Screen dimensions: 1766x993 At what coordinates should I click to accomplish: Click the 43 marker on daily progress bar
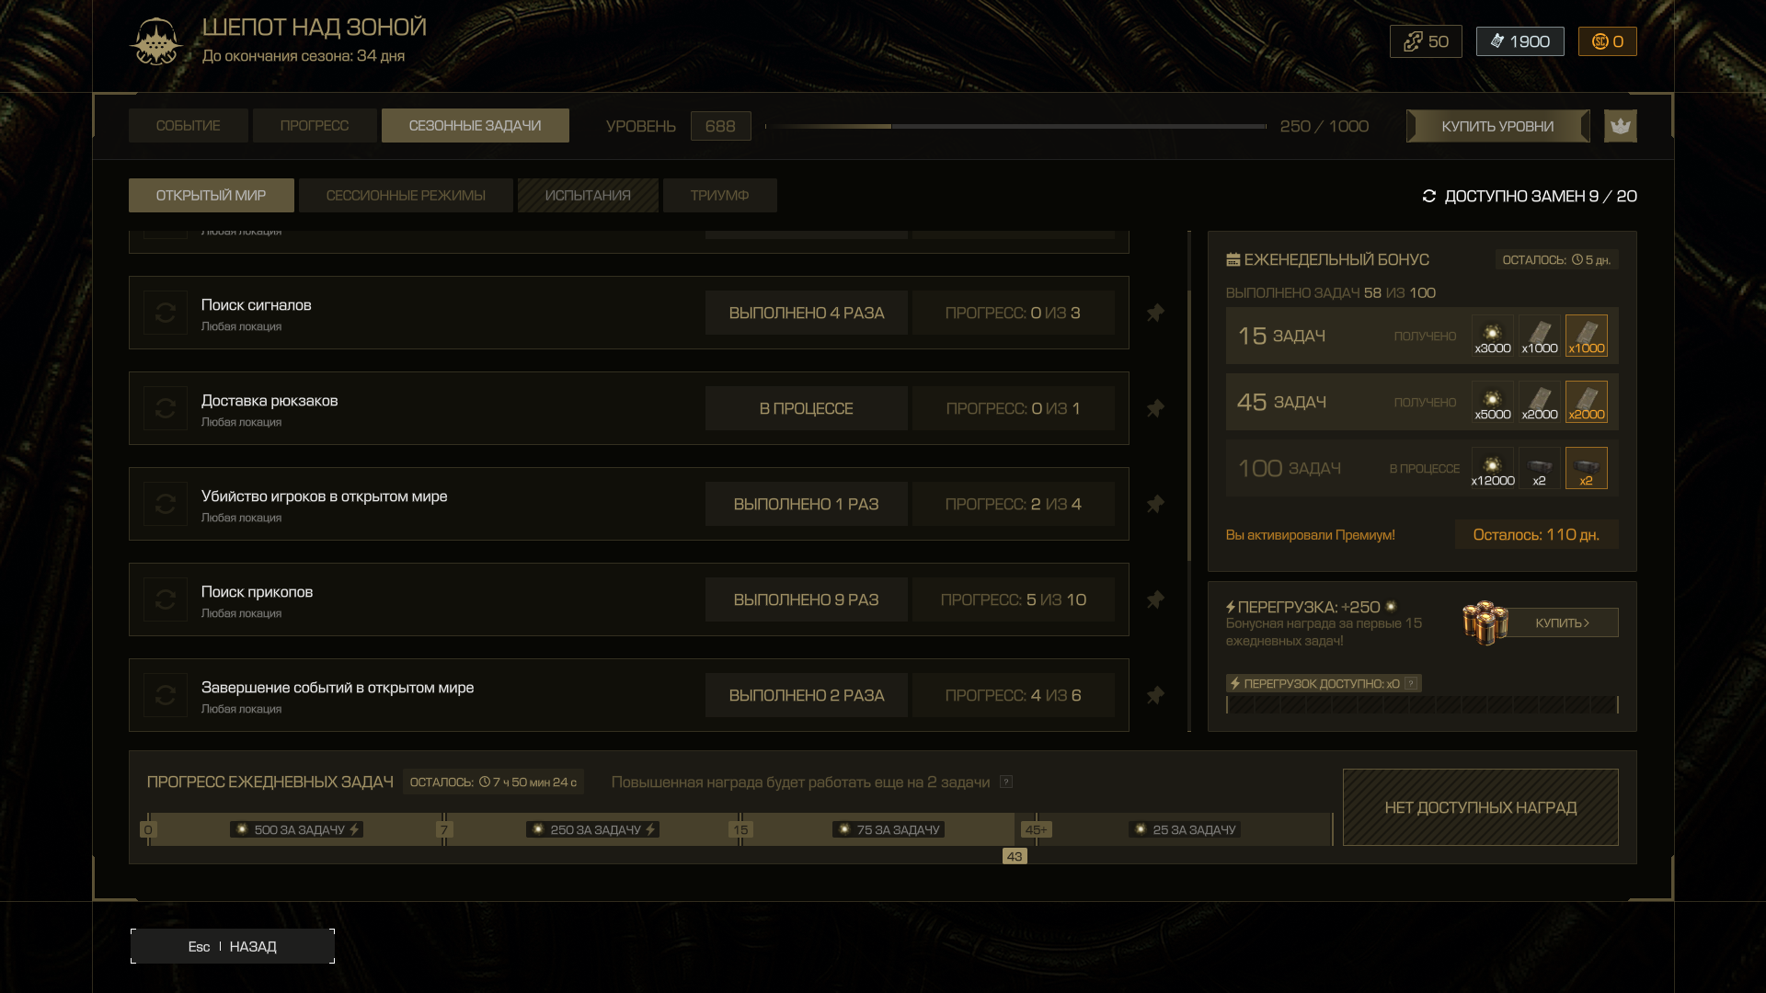1015,856
